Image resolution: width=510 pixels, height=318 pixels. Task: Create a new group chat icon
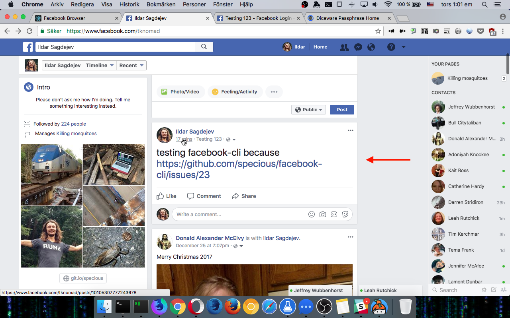point(503,290)
